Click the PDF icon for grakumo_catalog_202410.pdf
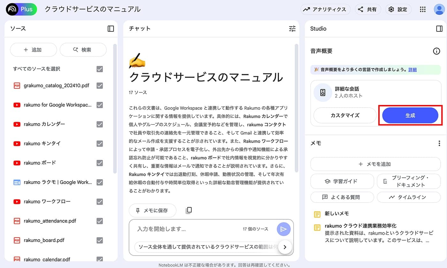The image size is (447, 268). 17,86
